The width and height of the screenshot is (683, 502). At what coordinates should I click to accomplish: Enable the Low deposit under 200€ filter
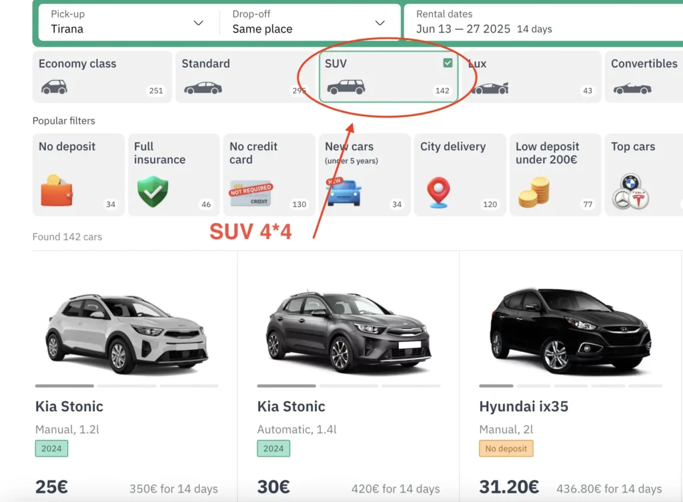pos(556,175)
